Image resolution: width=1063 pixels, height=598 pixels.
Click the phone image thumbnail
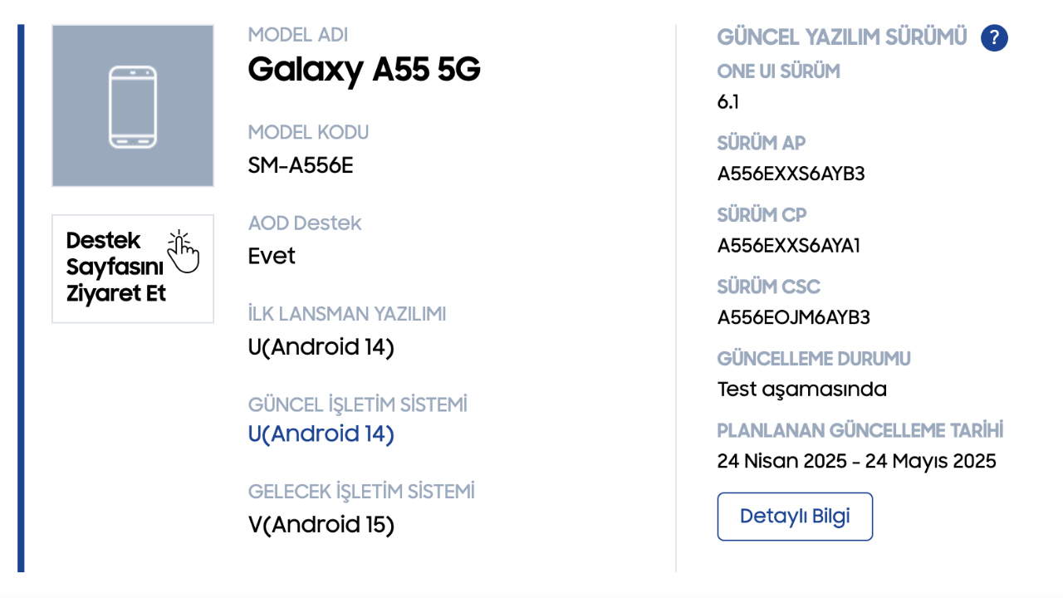[x=133, y=105]
